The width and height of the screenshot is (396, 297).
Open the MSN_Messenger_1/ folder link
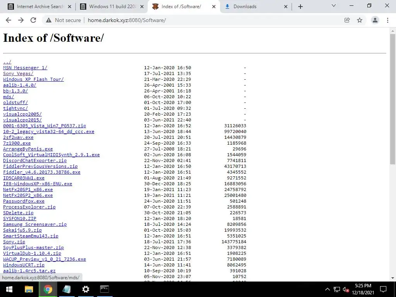click(x=25, y=68)
